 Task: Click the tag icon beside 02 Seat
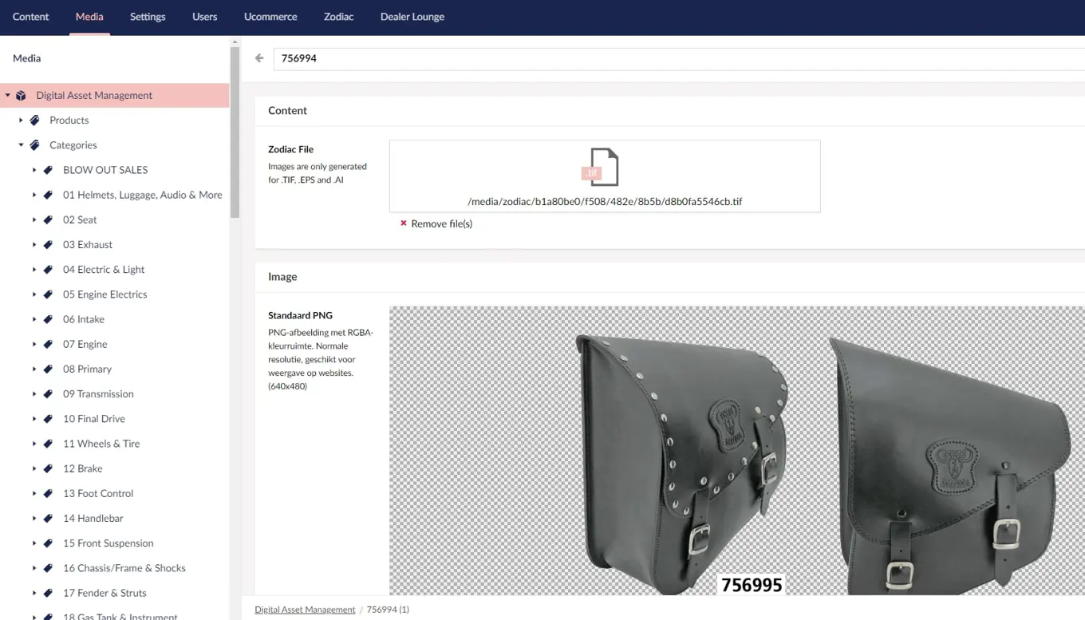coord(49,220)
